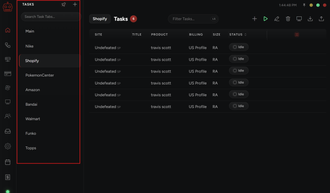330x193 pixels.
Task: Open the credit card billing sidebar icon
Action: (8, 74)
